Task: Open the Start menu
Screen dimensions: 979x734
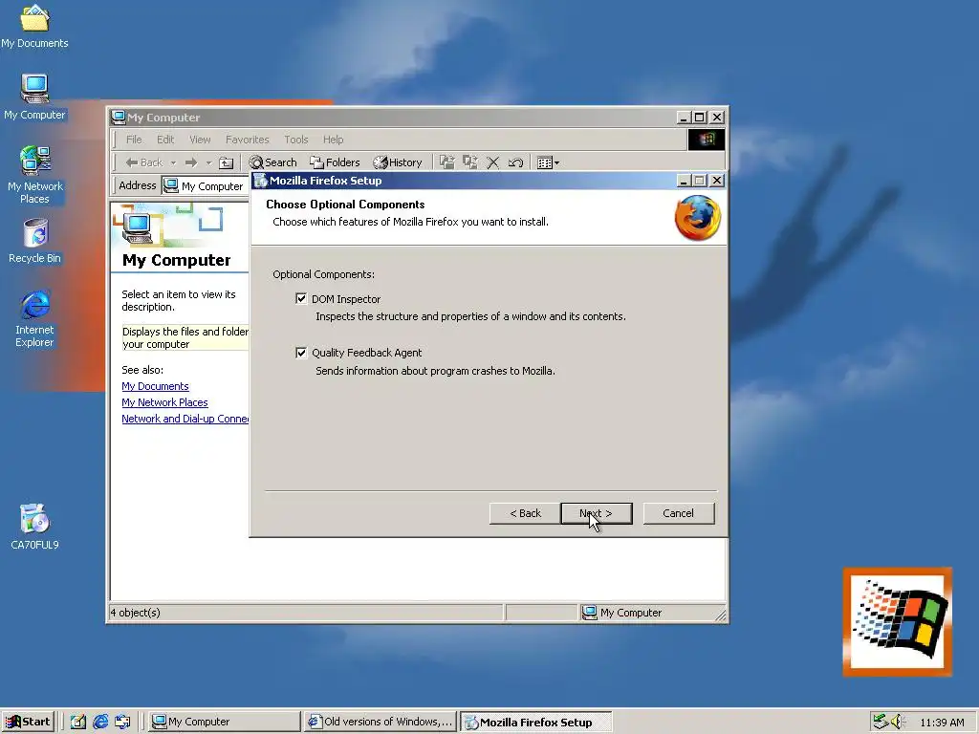Action: click(x=28, y=722)
